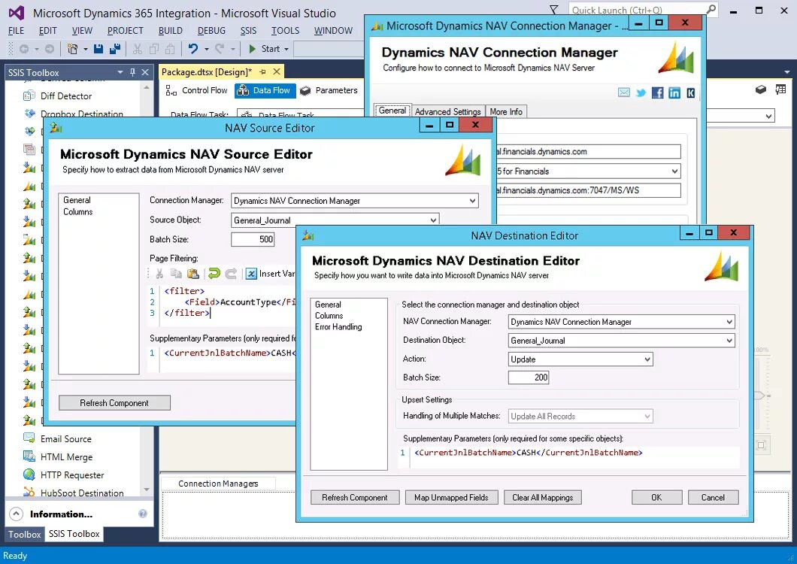
Task: Open Advanced Settings tab in Connection Manager
Action: [447, 111]
